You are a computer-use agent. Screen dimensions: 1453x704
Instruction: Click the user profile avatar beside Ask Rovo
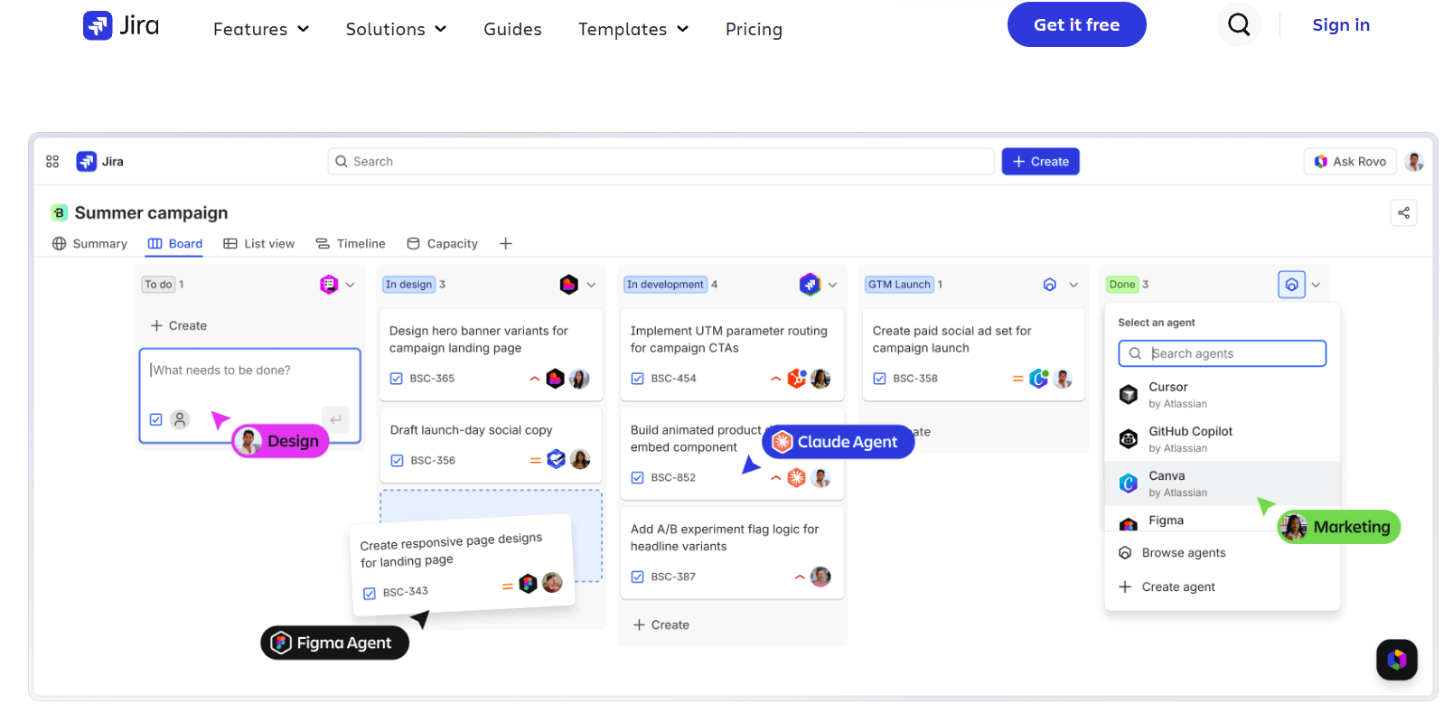click(x=1415, y=162)
